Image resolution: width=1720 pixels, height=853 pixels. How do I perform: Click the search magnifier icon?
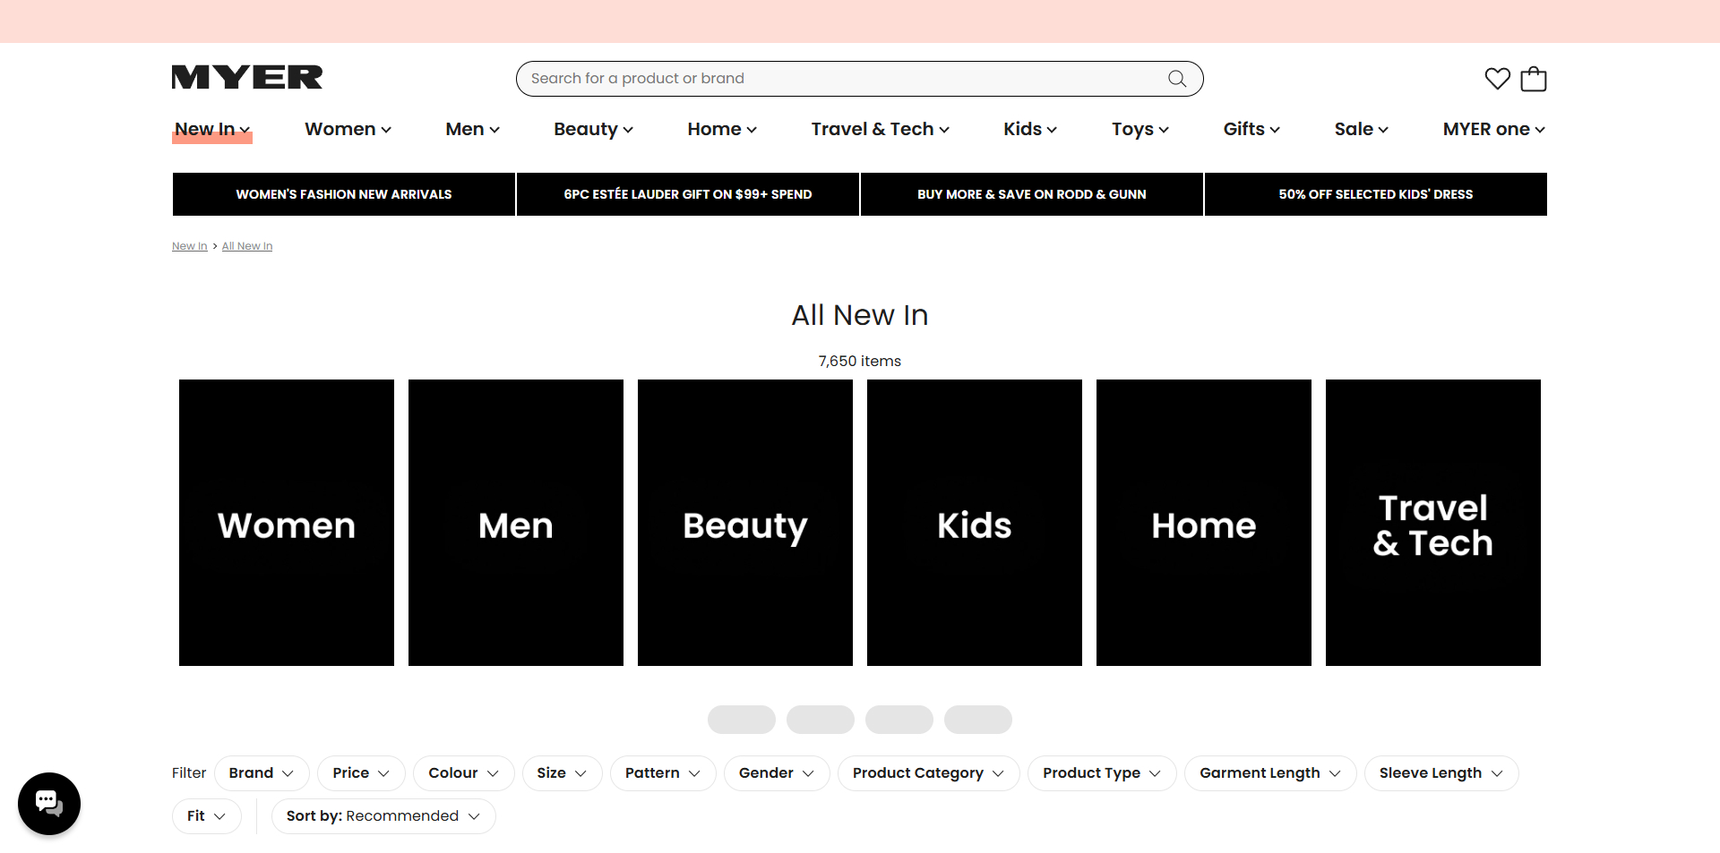(x=1177, y=79)
